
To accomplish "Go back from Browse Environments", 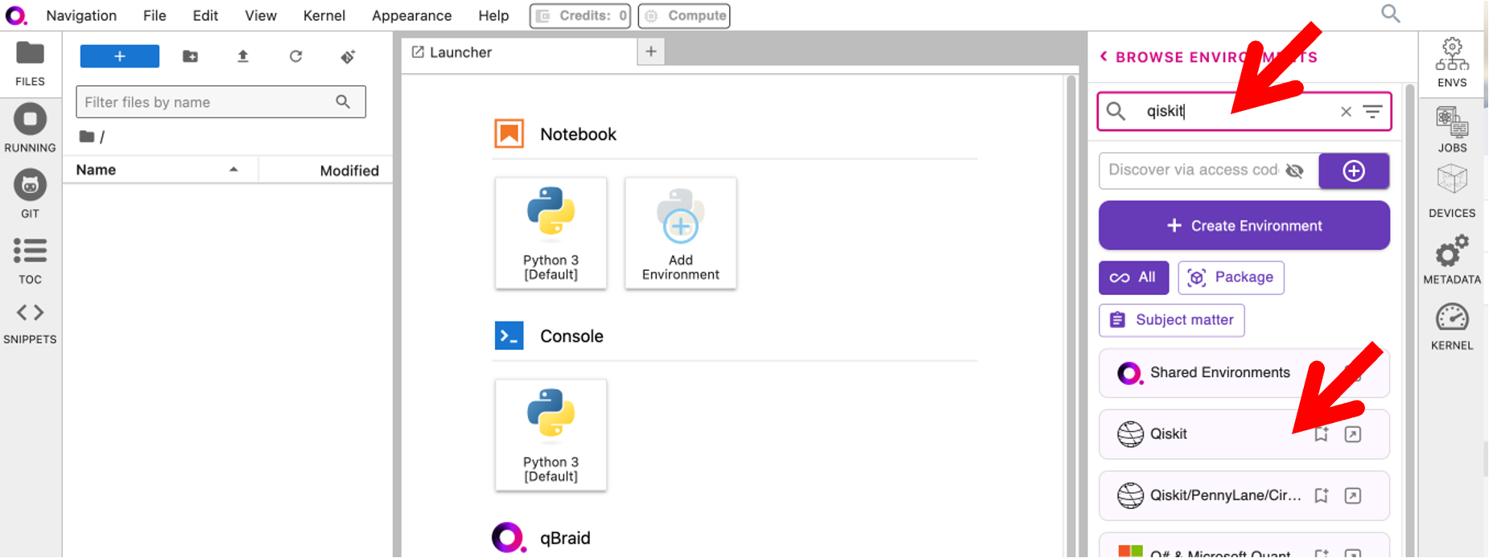I will (x=1104, y=56).
